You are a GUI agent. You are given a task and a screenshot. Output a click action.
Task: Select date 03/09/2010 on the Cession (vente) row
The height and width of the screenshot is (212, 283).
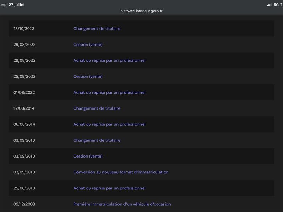(24, 156)
